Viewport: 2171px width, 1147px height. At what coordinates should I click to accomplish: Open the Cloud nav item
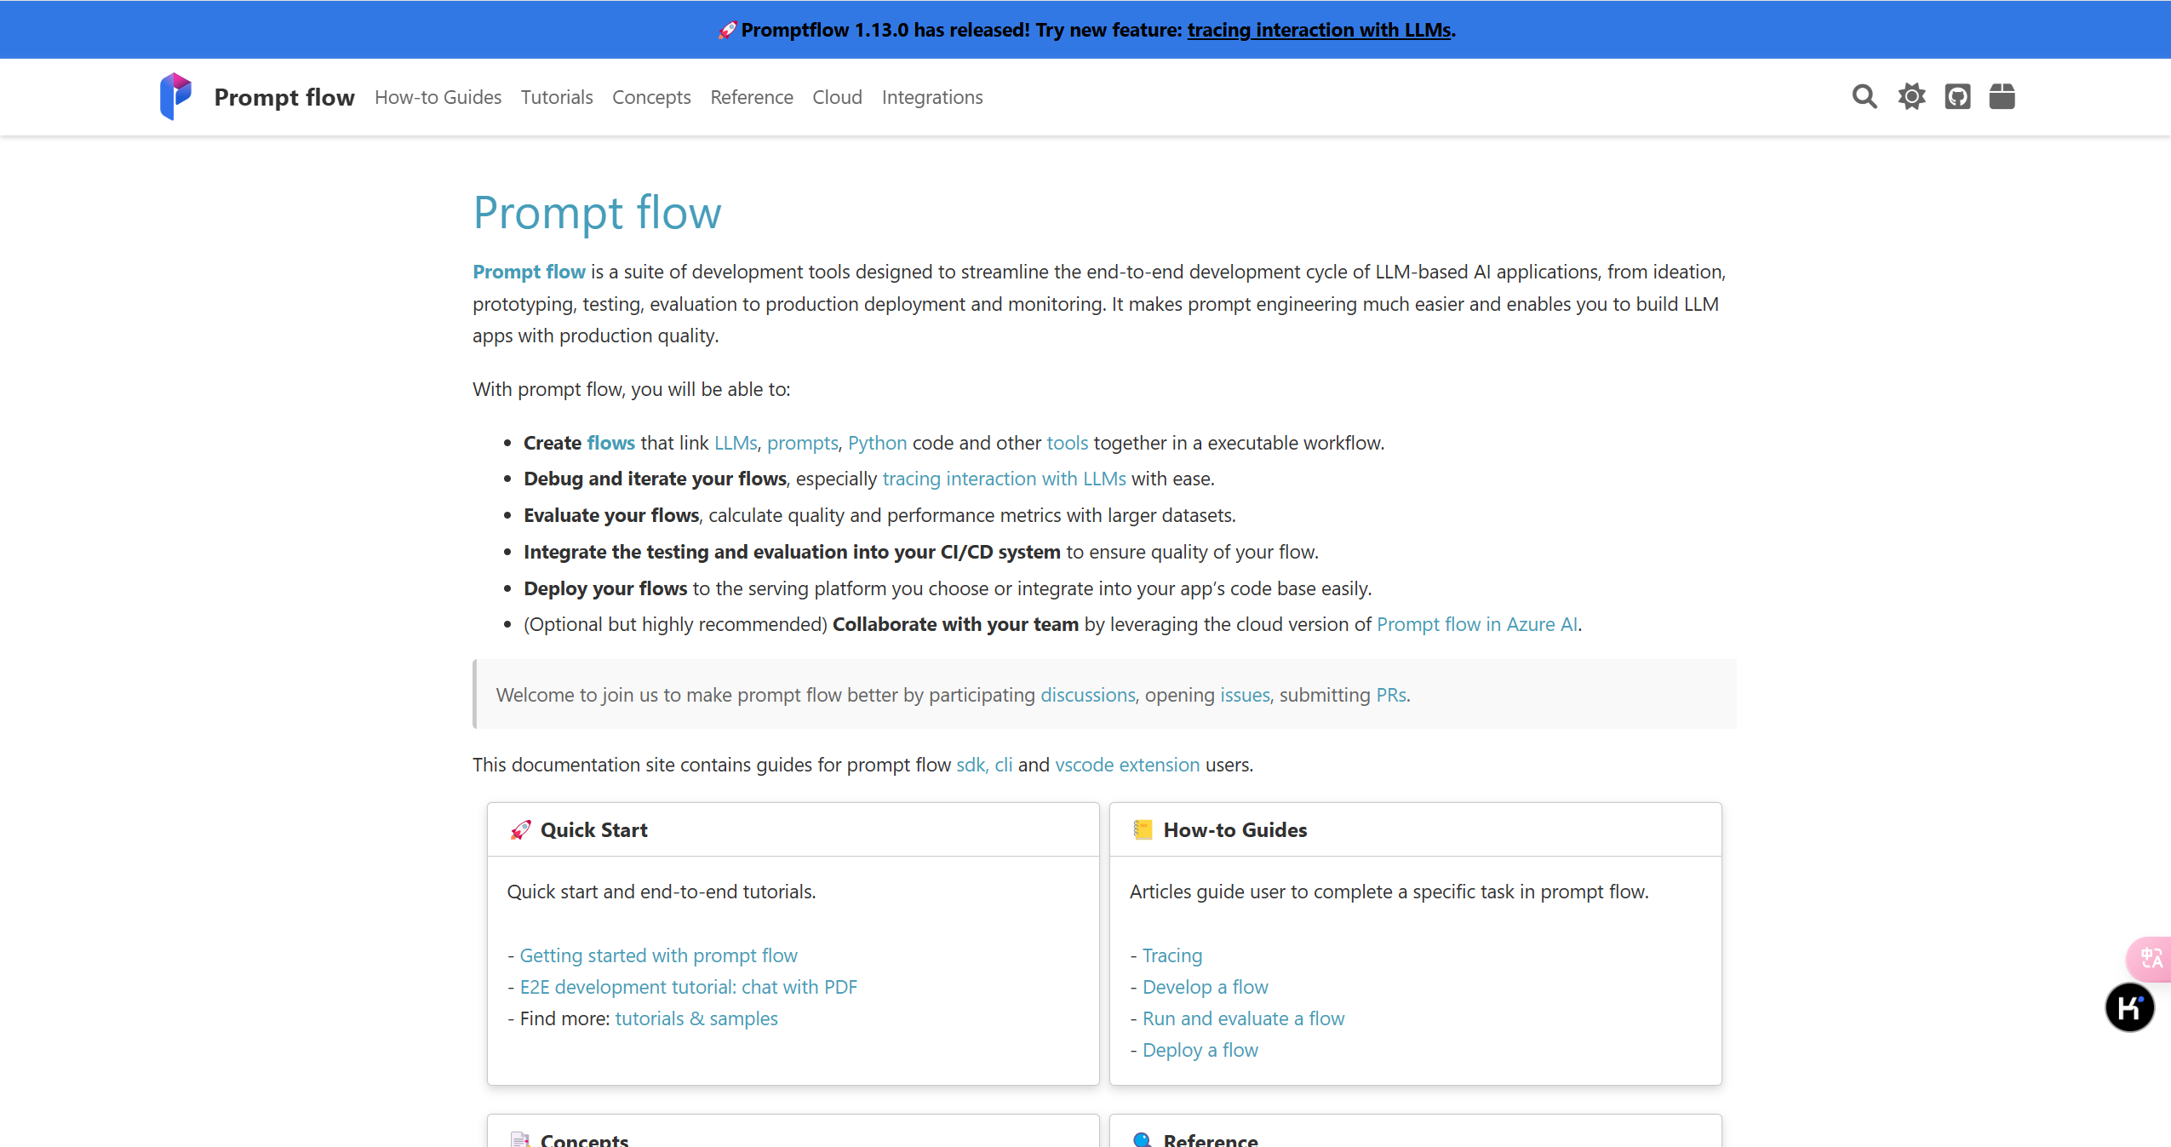tap(837, 97)
